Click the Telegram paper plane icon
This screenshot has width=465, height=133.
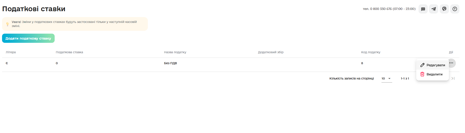pos(434,9)
